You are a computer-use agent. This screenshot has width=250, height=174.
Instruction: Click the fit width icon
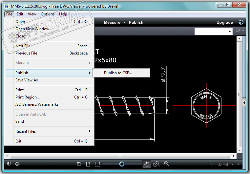pos(97,164)
